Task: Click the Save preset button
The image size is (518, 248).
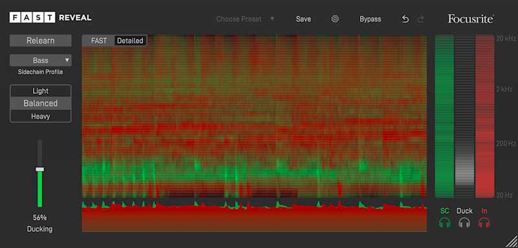Action: (303, 19)
